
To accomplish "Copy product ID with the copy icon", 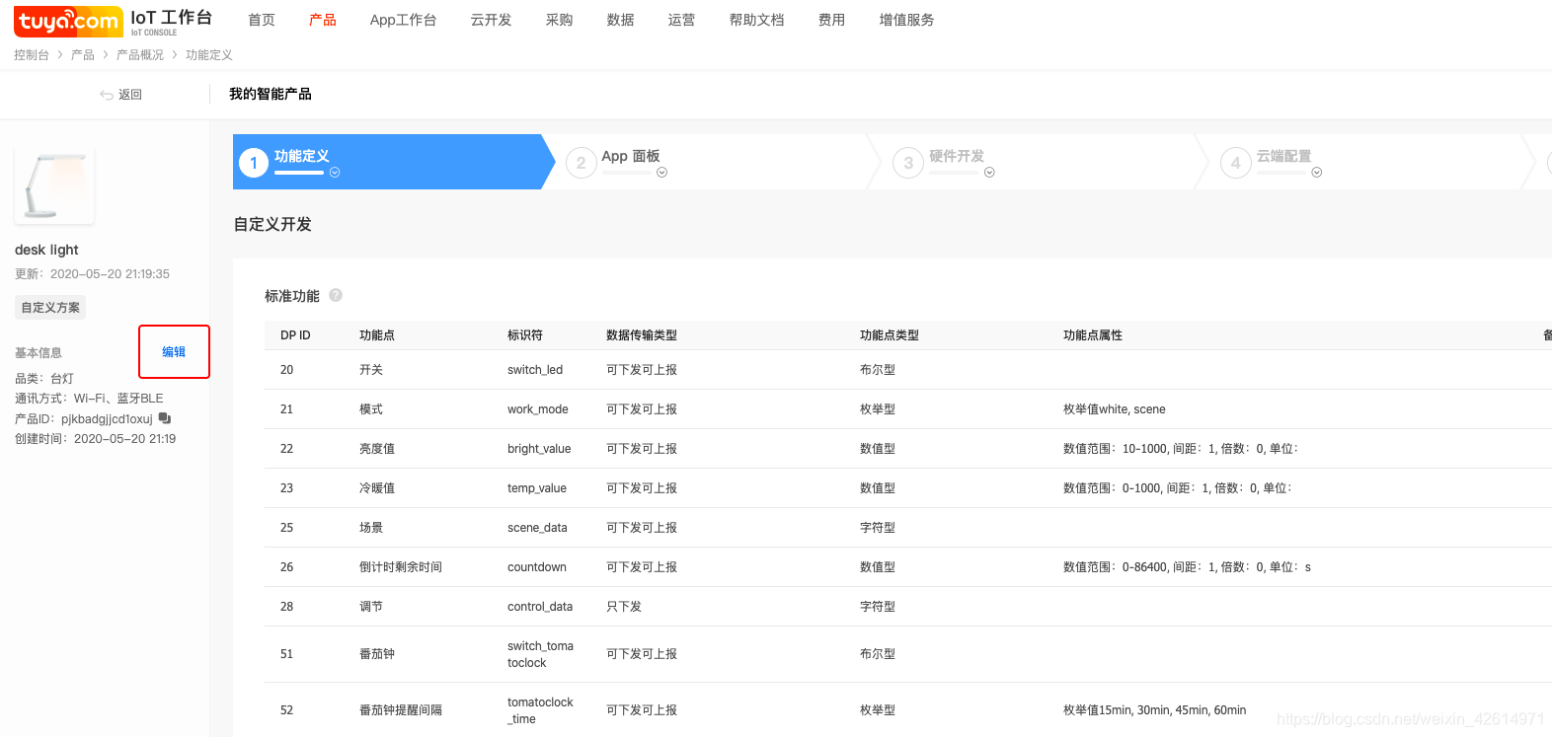I will point(165,418).
